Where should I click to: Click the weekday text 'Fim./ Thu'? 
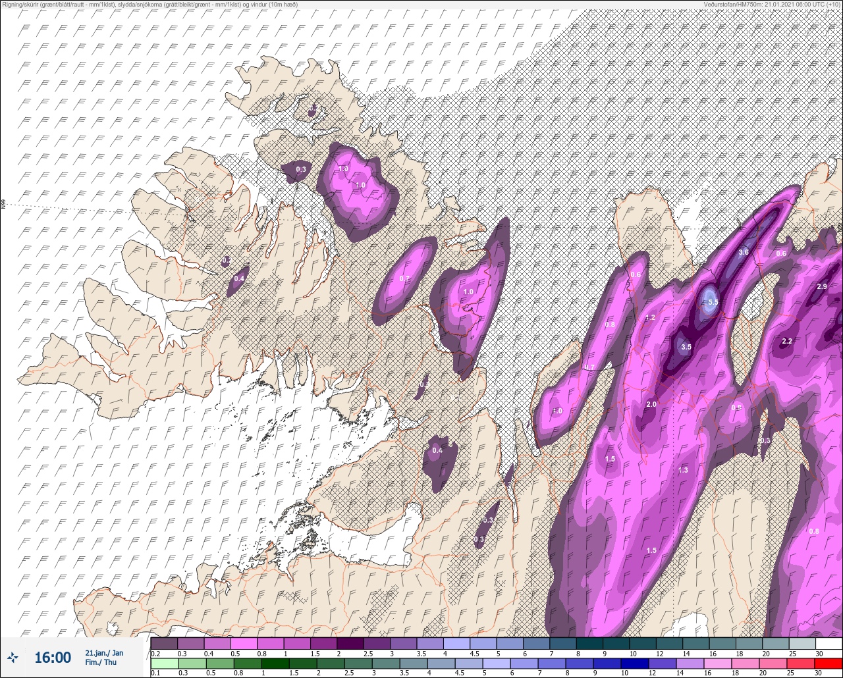coord(100,662)
